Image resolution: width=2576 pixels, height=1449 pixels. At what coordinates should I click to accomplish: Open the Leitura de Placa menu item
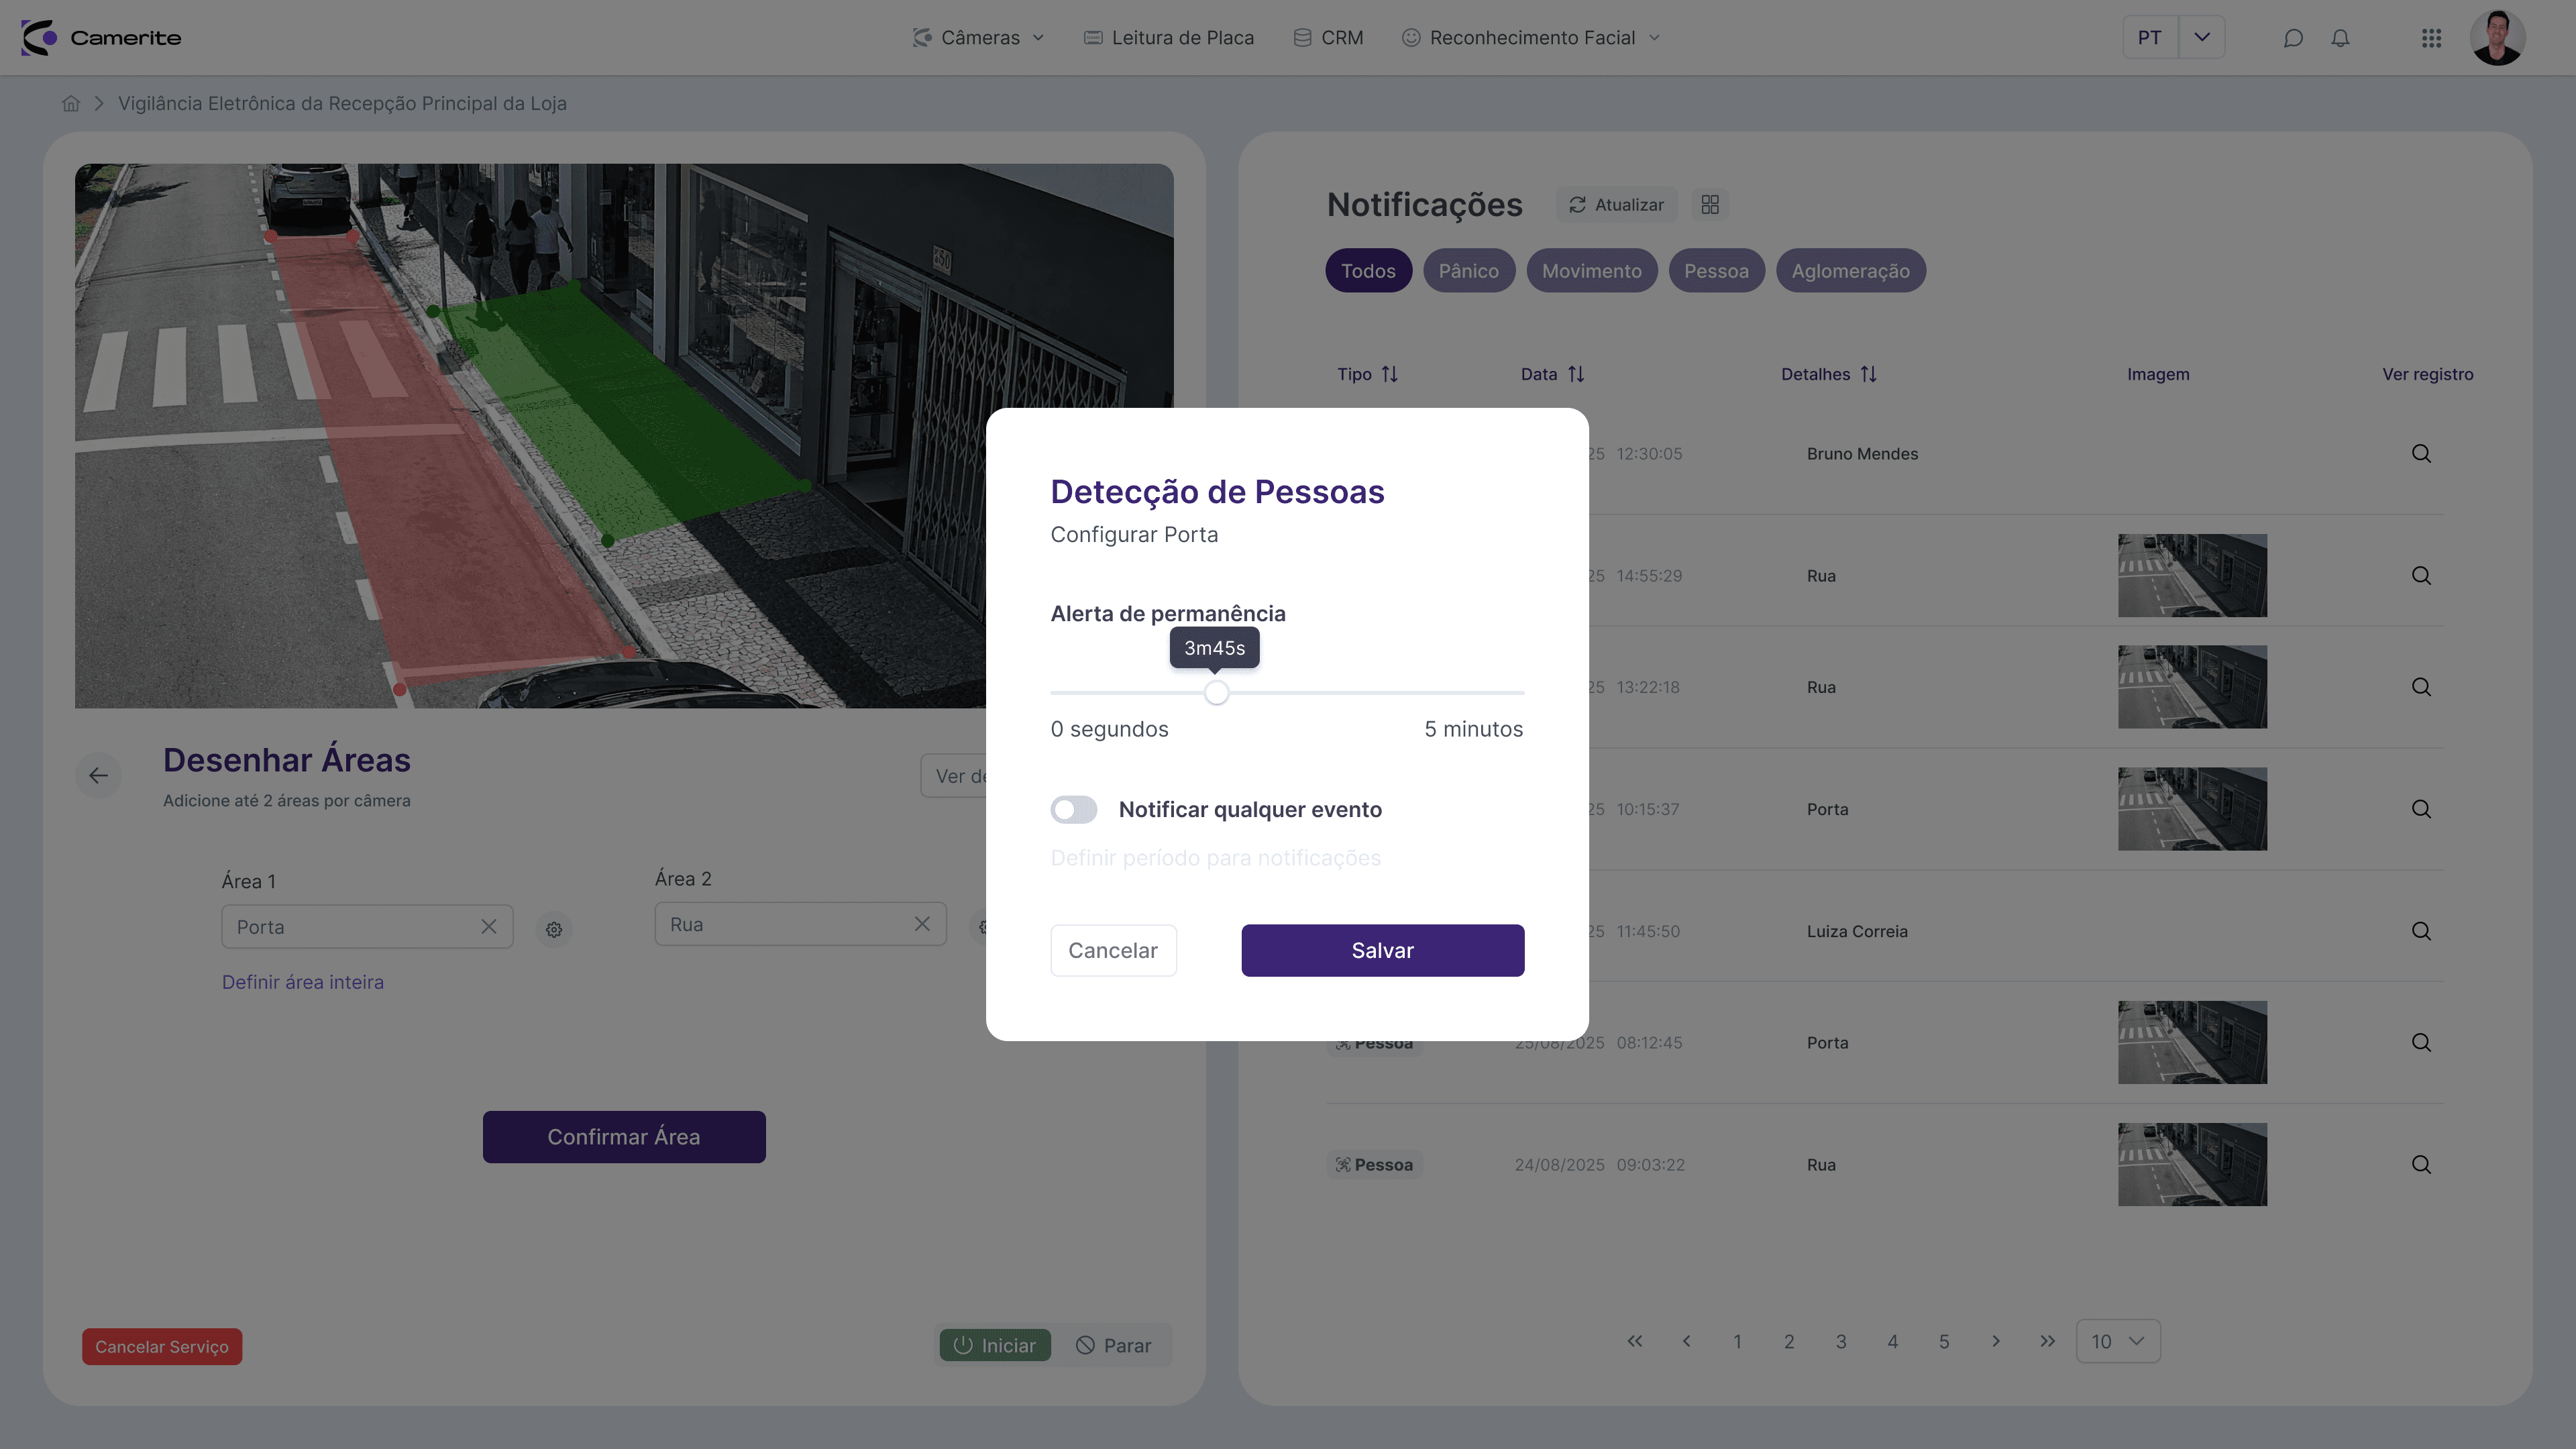(x=1169, y=38)
